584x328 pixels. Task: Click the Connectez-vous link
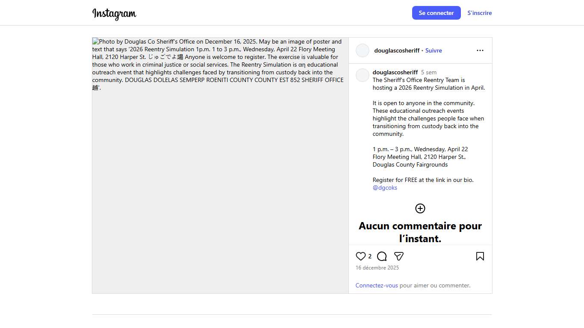tap(377, 285)
